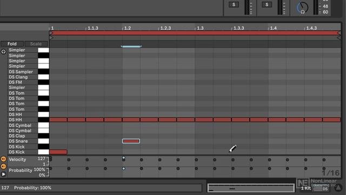Image resolution: width=346 pixels, height=195 pixels.
Task: Select the DS Clap drum row
Action: [x=17, y=136]
